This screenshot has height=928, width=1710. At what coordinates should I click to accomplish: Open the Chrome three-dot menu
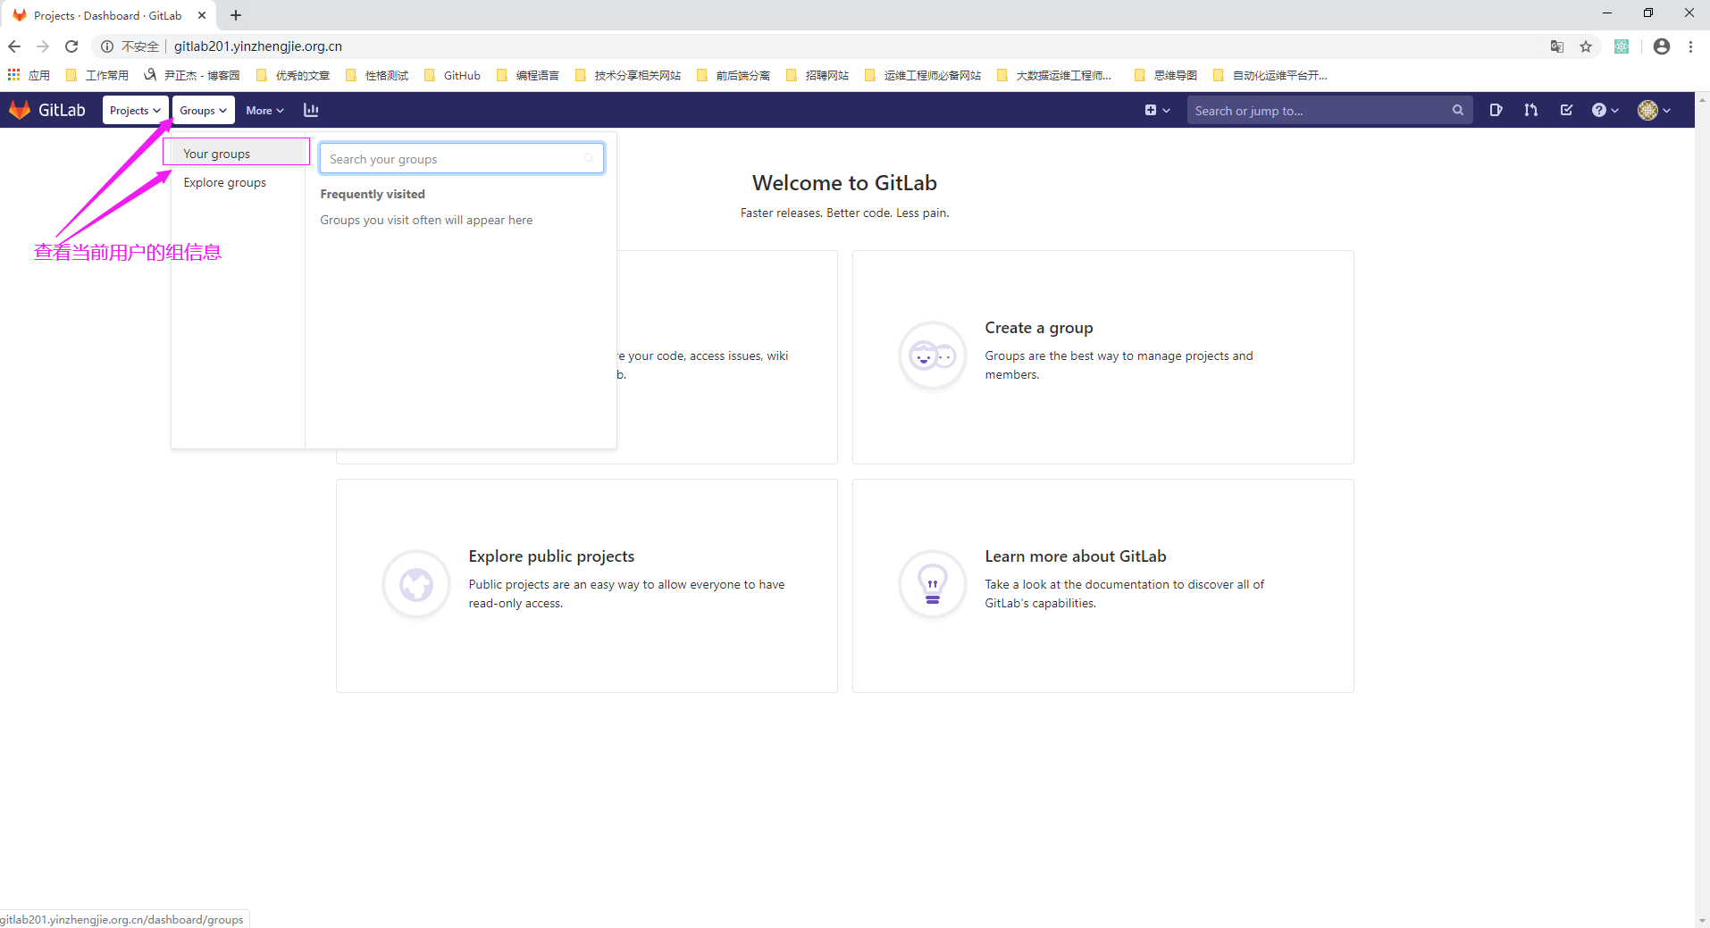pos(1690,46)
